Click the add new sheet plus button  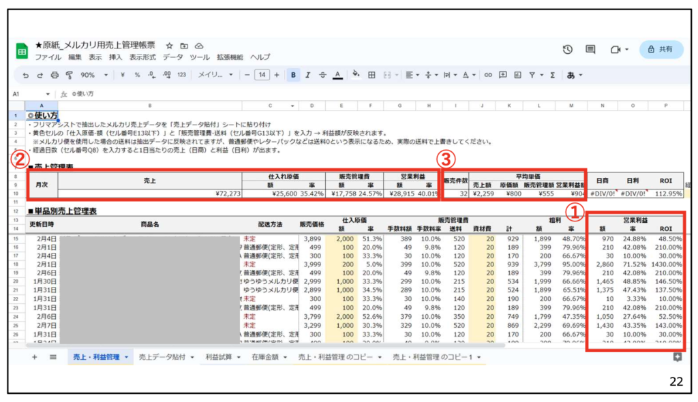click(34, 357)
